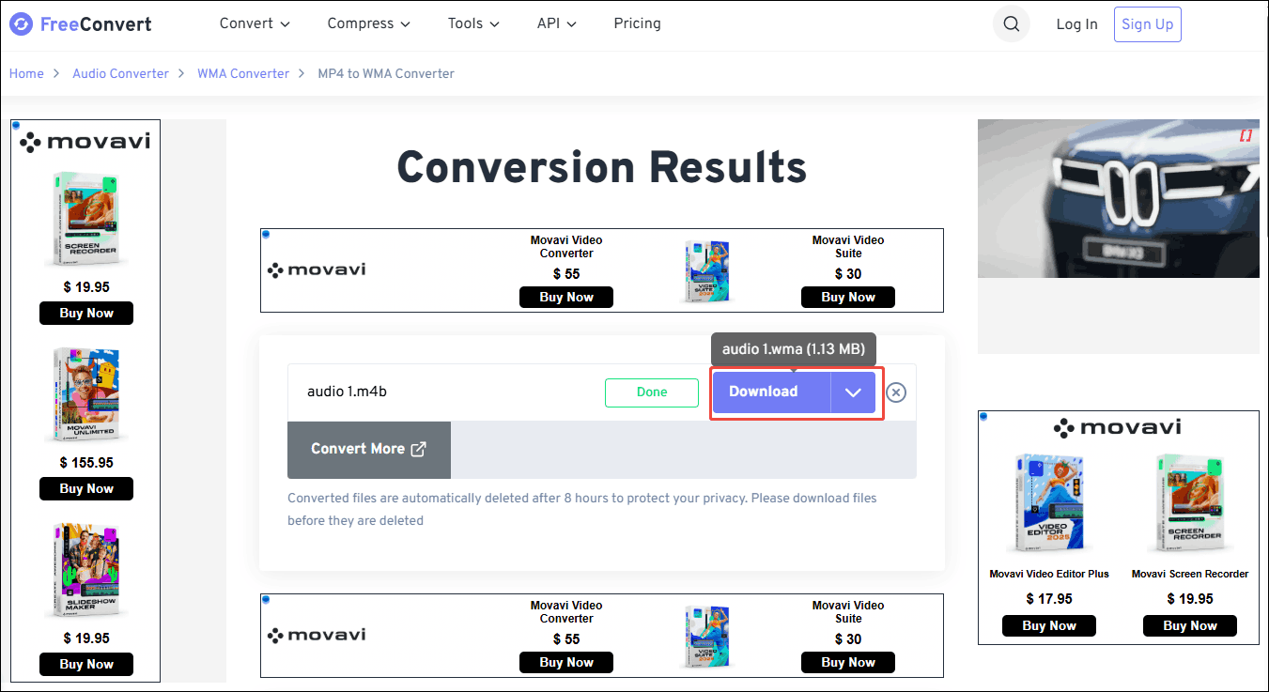1269x692 pixels.
Task: Click the external link icon on Convert More
Action: [419, 449]
